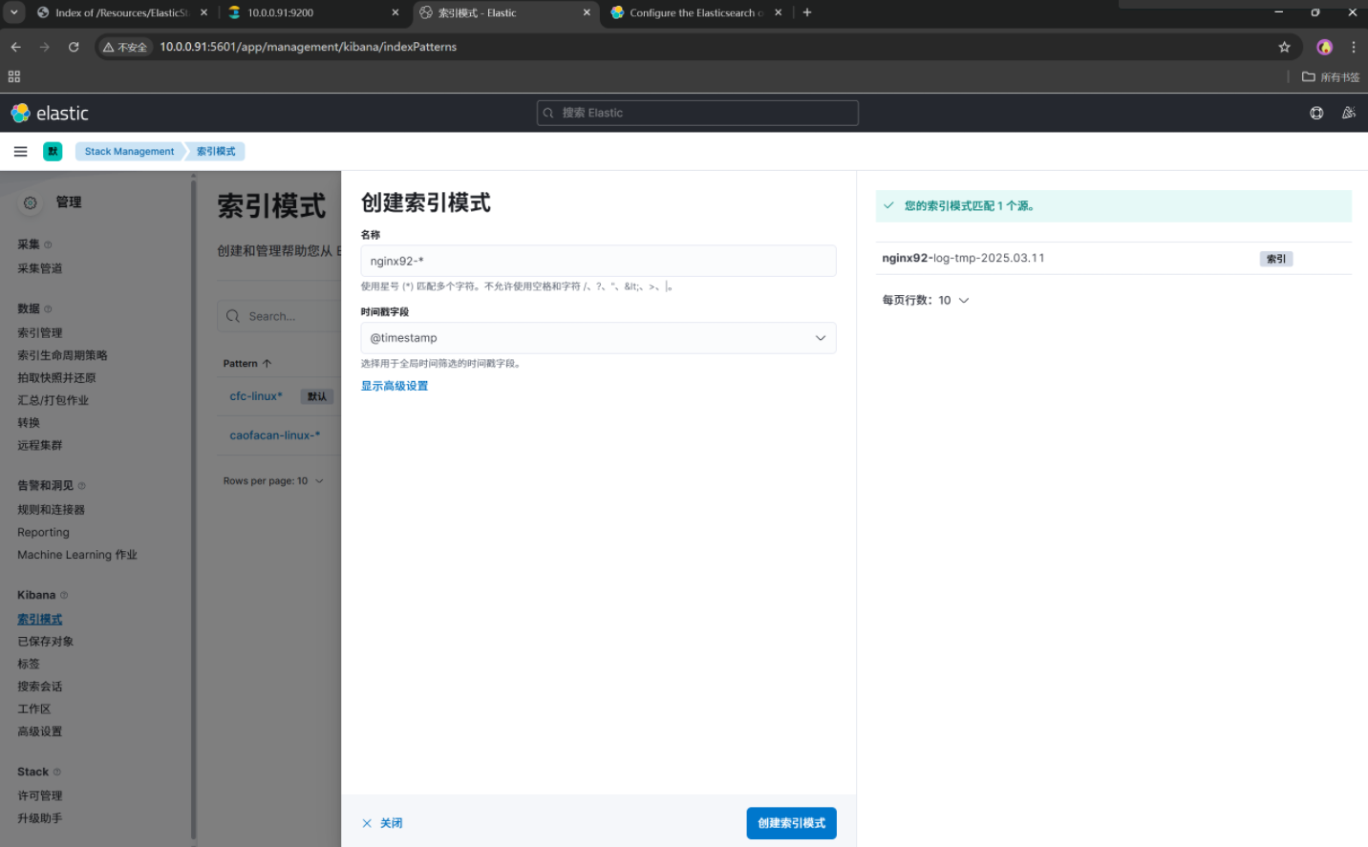Click the browser forward arrow

tap(45, 47)
